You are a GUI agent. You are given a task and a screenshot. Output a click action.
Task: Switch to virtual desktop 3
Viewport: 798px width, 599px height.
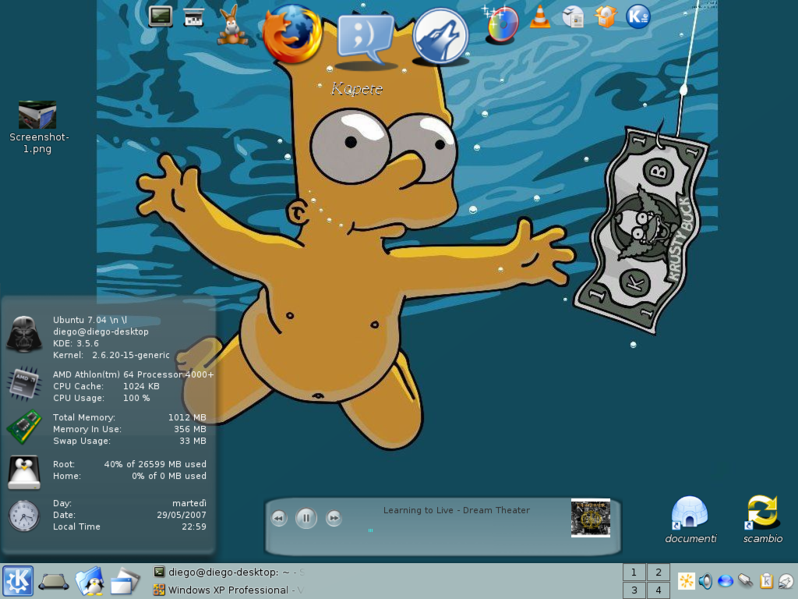[x=634, y=590]
